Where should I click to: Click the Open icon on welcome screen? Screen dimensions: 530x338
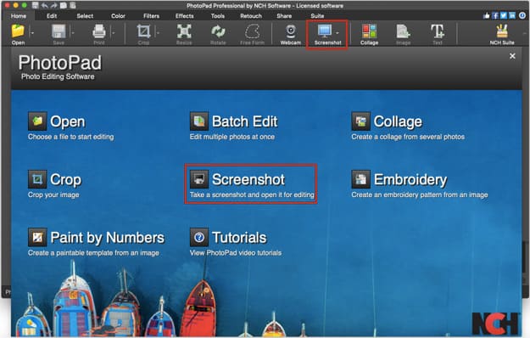point(37,121)
